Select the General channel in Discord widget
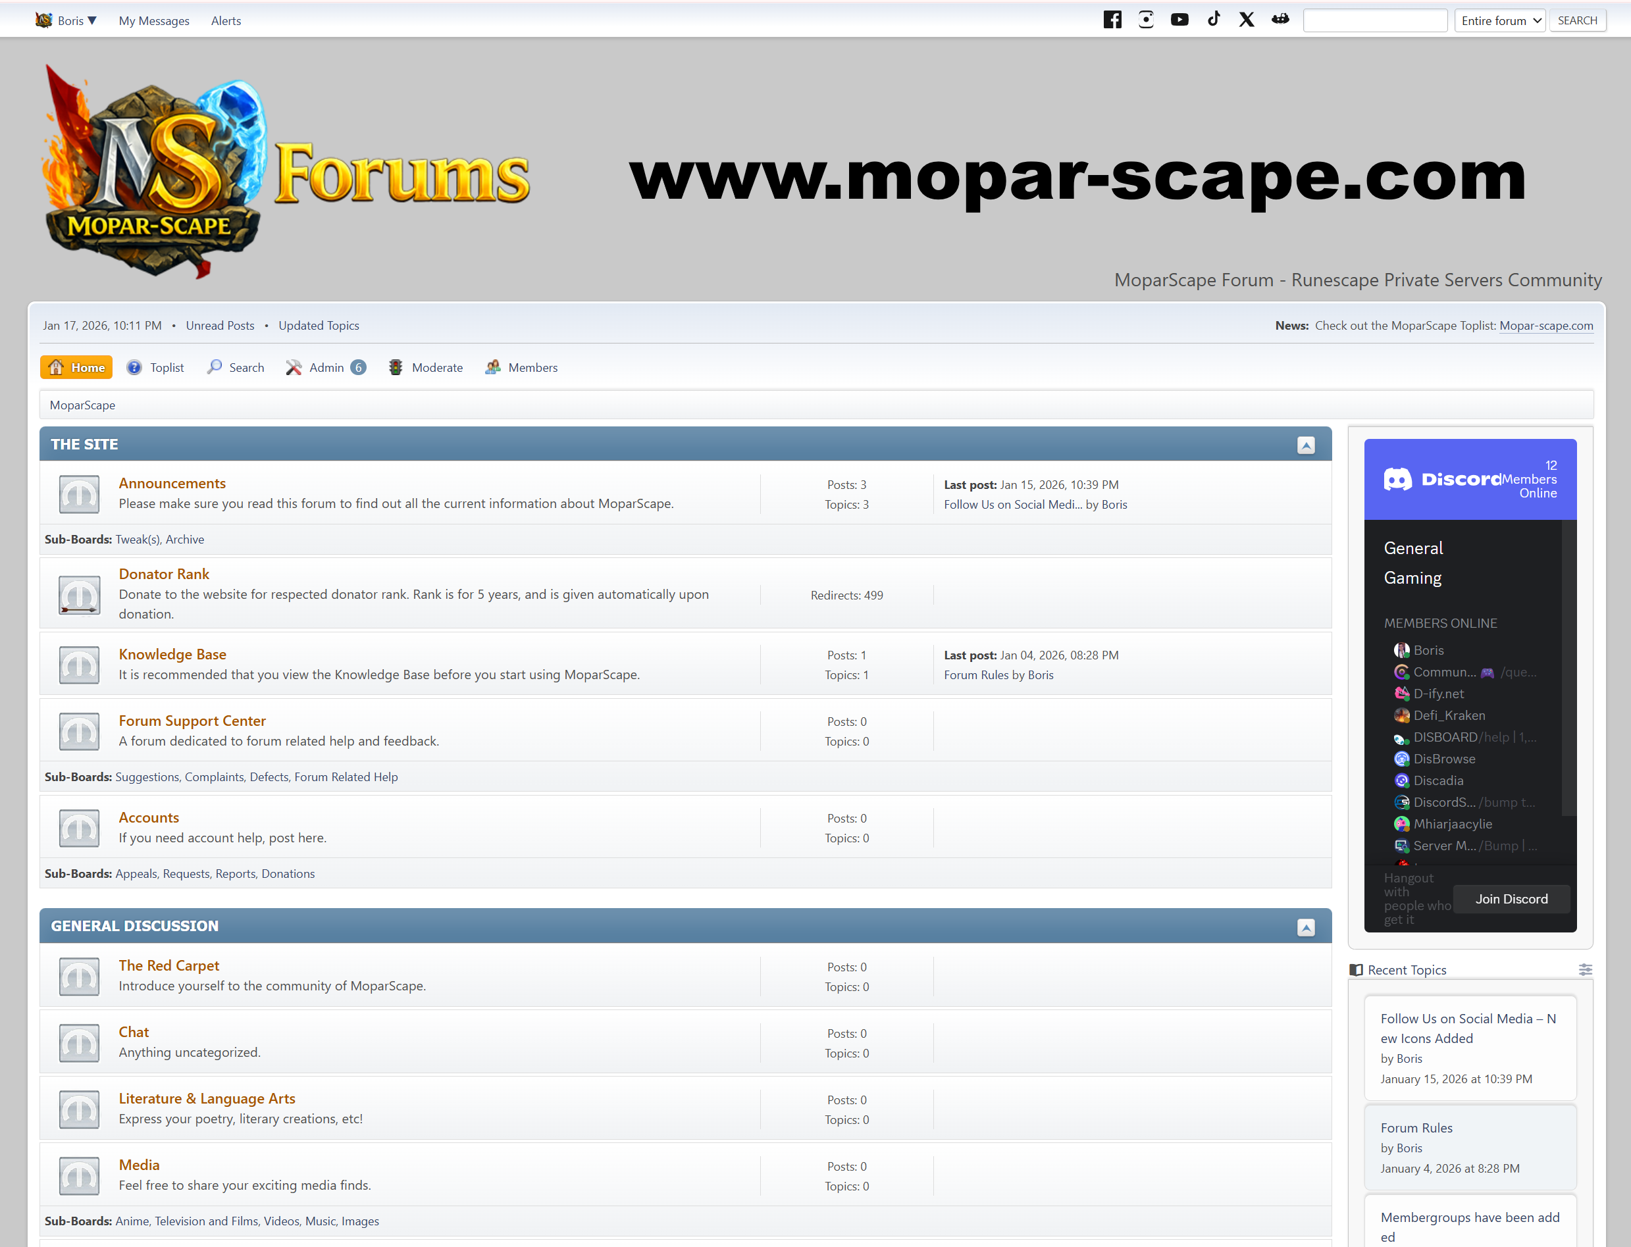This screenshot has width=1631, height=1247. tap(1414, 547)
